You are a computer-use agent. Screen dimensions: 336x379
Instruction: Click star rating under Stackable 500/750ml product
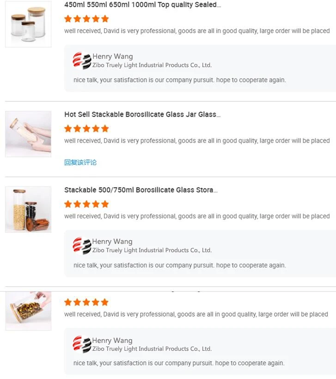(x=86, y=204)
